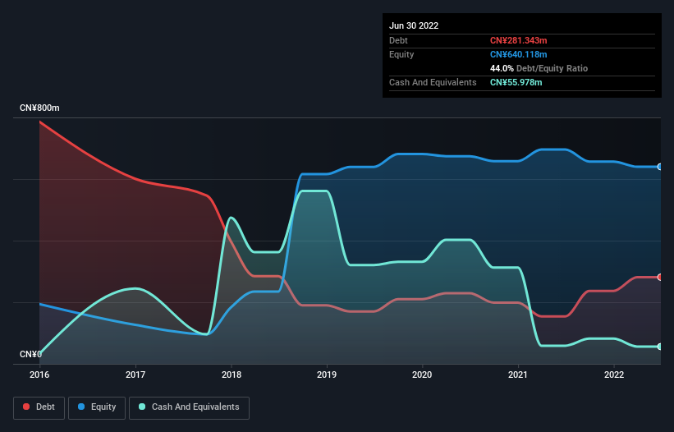This screenshot has width=674, height=432.
Task: Click the Debt row label in tooltip
Action: 398,40
